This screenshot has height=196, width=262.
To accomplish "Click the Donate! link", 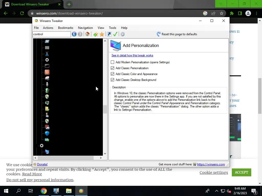I will coord(42,164).
